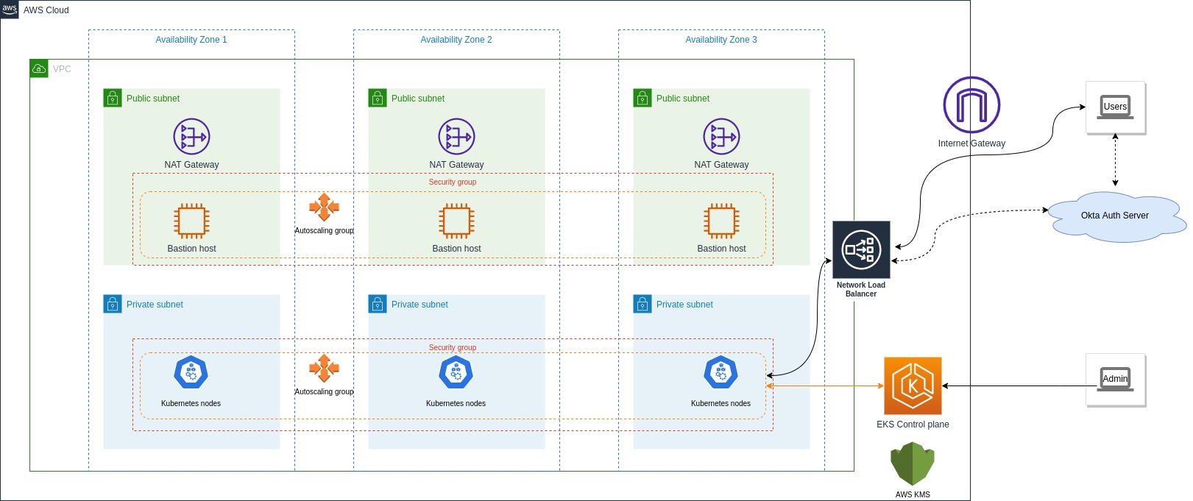Click the Kubernetes nodes icon in Availability Zone 3
The height and width of the screenshot is (501, 1193).
(721, 373)
